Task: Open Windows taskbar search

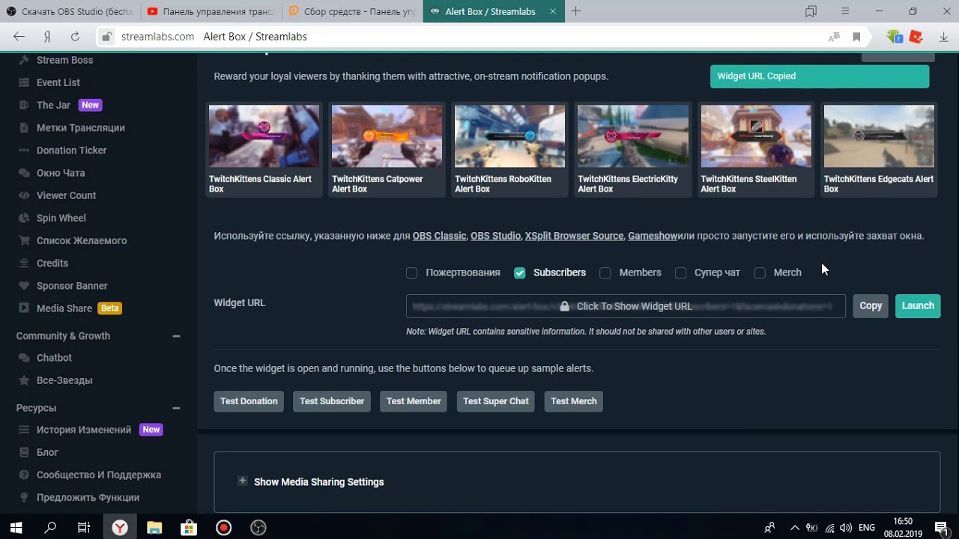Action: (x=50, y=528)
